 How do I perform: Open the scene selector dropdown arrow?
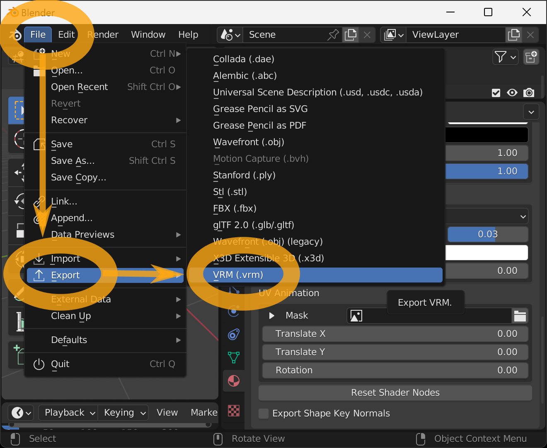click(238, 35)
